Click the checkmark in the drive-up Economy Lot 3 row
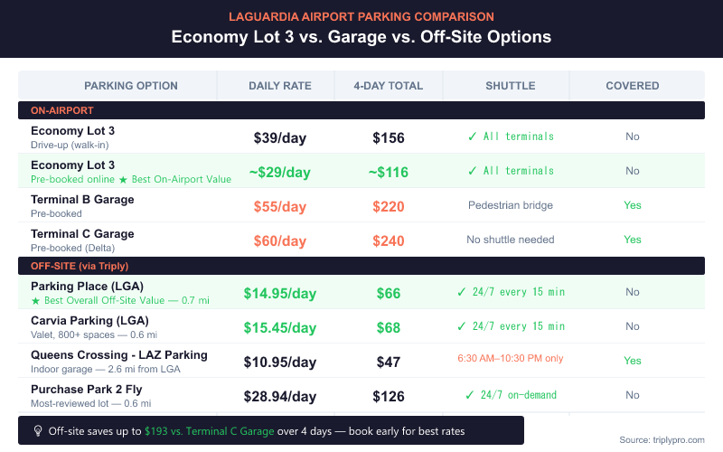723x452 pixels. pos(472,137)
